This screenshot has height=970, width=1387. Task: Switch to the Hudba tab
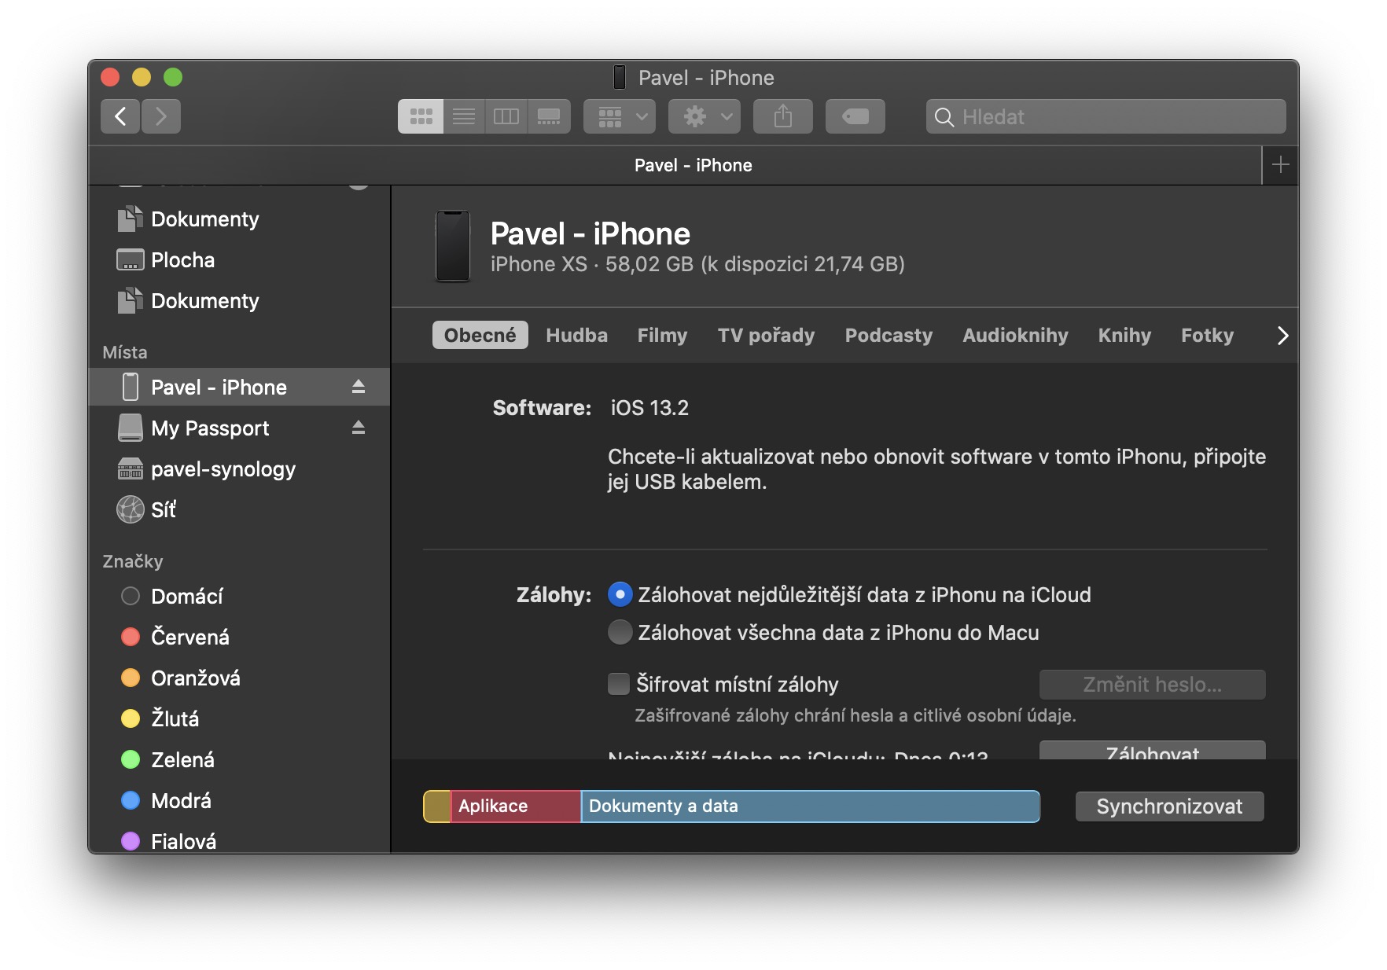[576, 335]
